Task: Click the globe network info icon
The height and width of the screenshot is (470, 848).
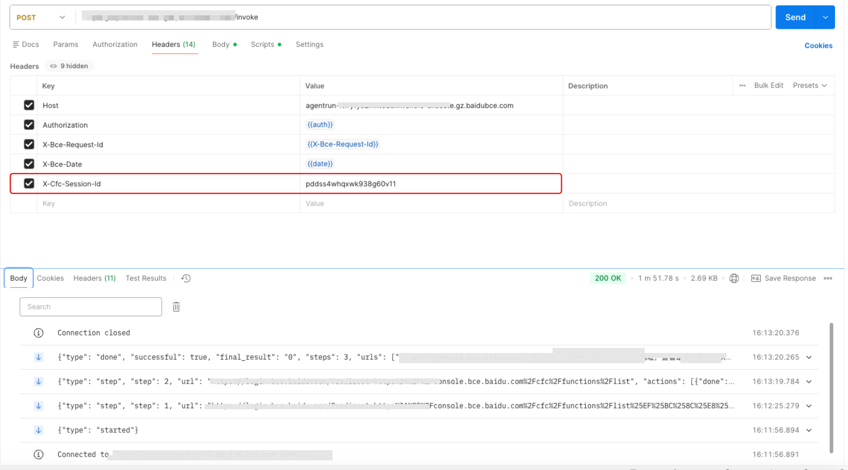Action: coord(734,278)
